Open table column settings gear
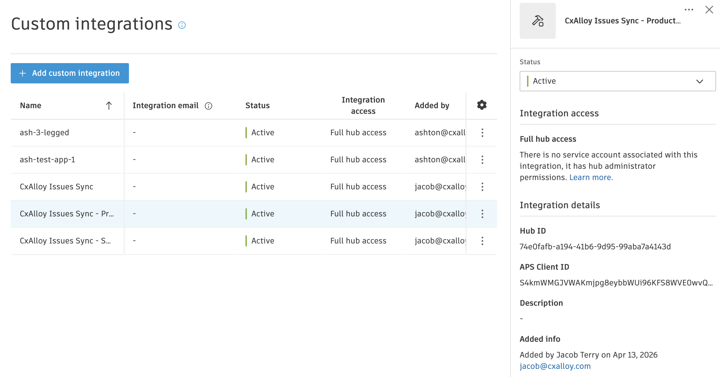Screen dimensions: 720x377 pos(482,105)
